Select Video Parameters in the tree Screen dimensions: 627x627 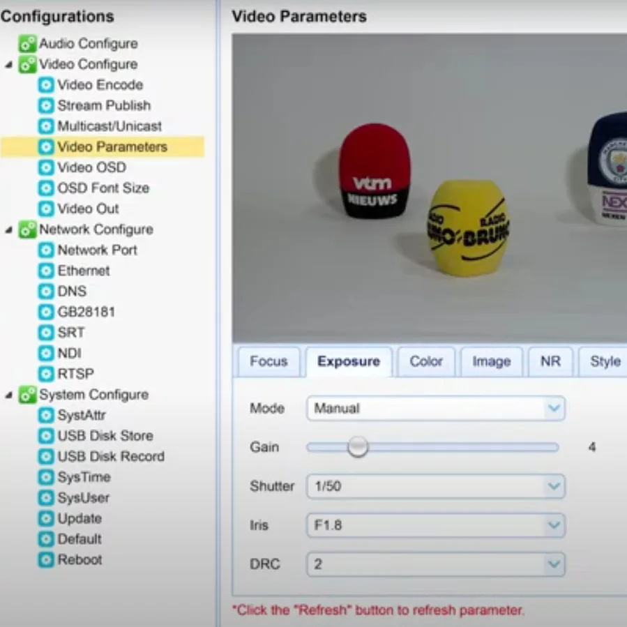coord(103,146)
